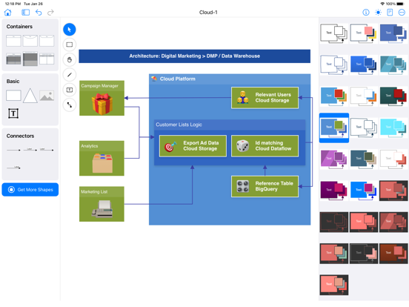Choose the Basic rectangle shape

point(13,96)
